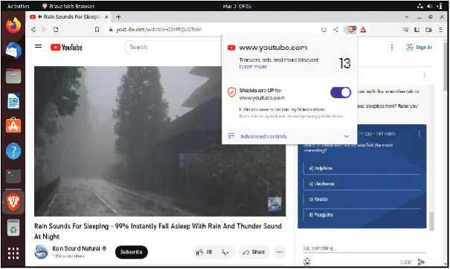Select the Rain Sounds For Sleeping tab
450x269 pixels.
69,17
